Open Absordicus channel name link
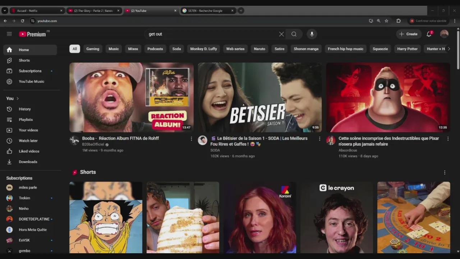This screenshot has height=259, width=460. [348, 150]
